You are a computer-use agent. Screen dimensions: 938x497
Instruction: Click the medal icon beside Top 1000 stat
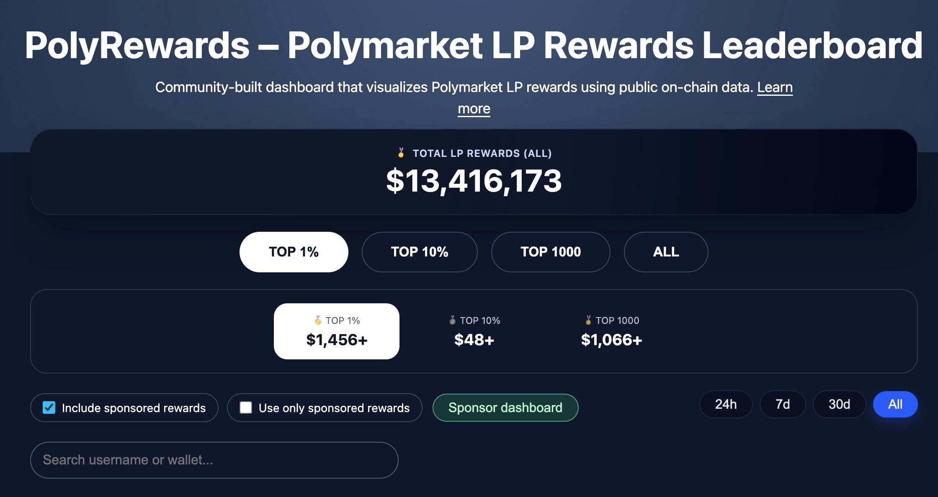point(588,320)
